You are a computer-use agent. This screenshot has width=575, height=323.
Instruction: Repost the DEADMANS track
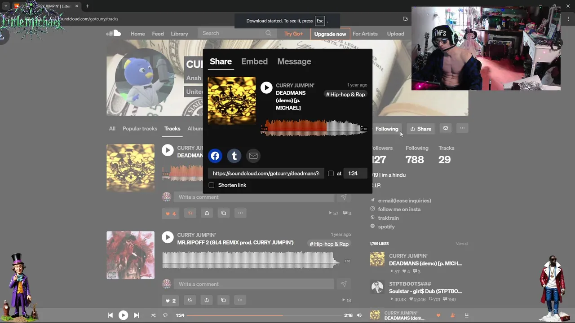click(x=190, y=213)
